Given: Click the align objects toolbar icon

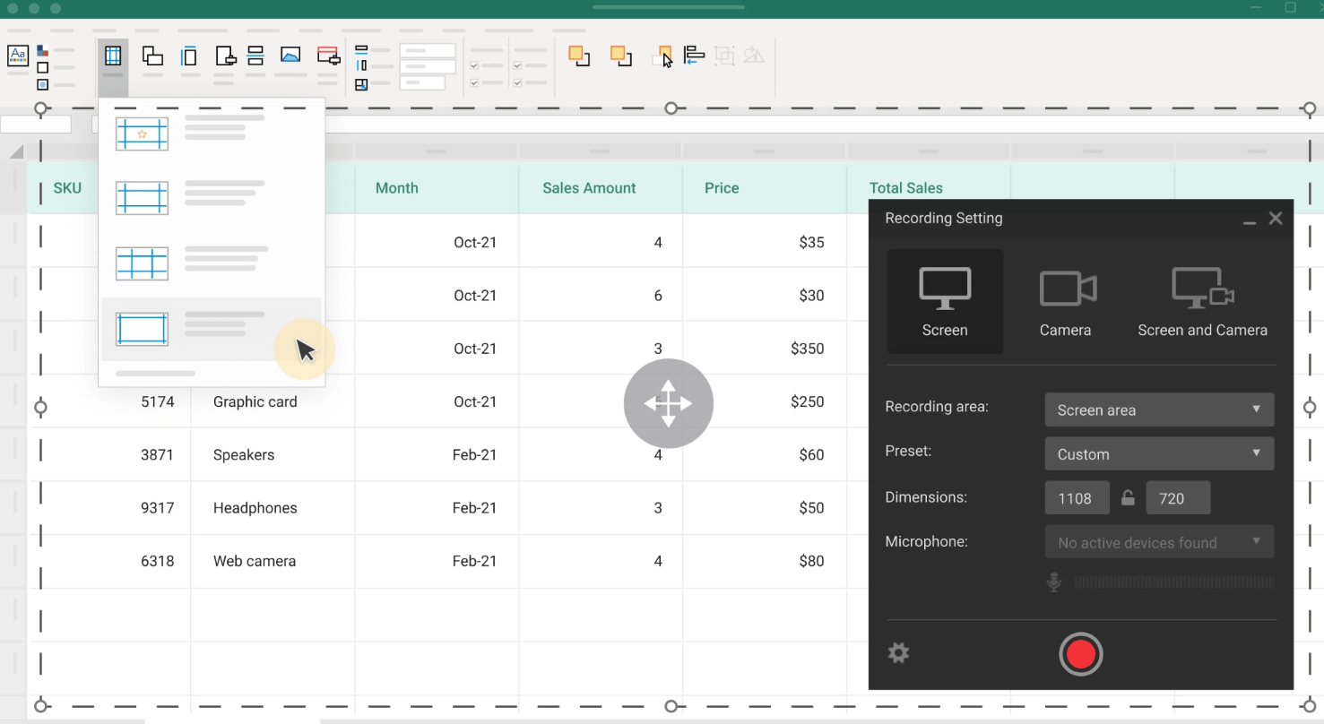Looking at the screenshot, I should pyautogui.click(x=694, y=56).
